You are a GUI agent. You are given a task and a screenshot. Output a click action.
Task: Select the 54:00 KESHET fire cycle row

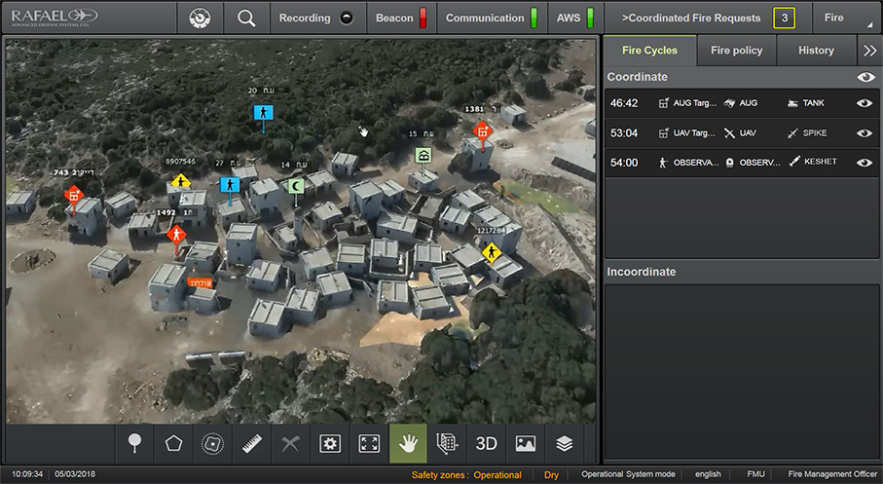coord(730,163)
